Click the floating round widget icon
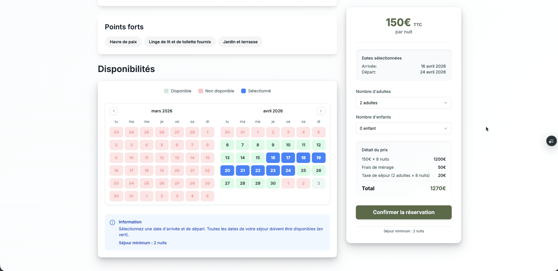 (x=551, y=141)
